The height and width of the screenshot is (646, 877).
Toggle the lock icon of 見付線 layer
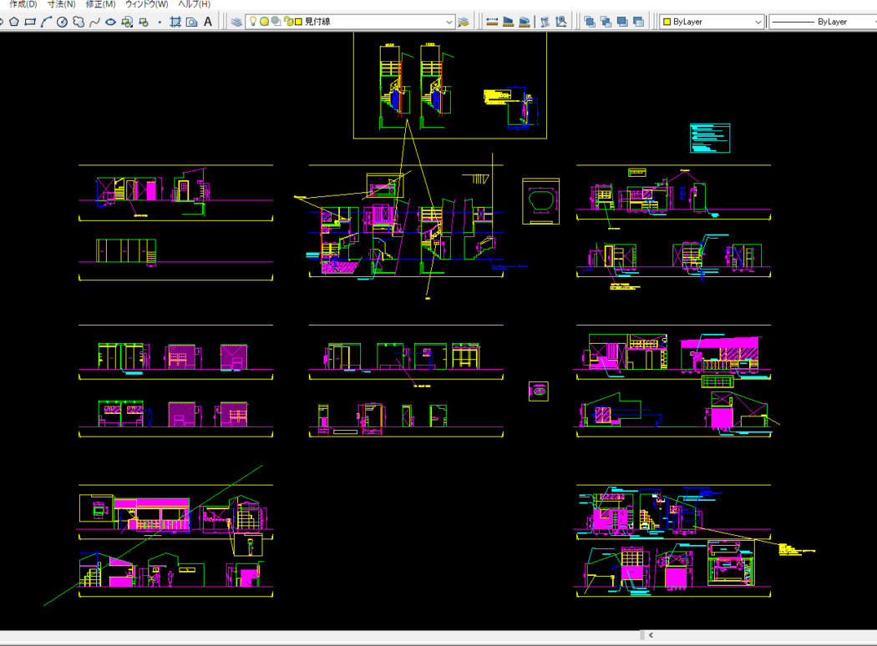tap(287, 22)
